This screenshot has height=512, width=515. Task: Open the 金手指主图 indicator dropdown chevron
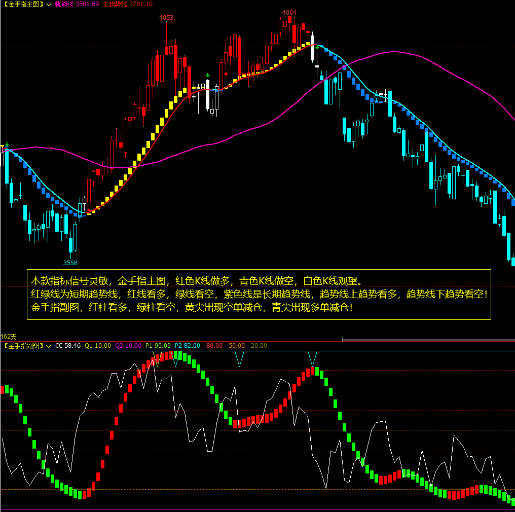tap(48, 4)
